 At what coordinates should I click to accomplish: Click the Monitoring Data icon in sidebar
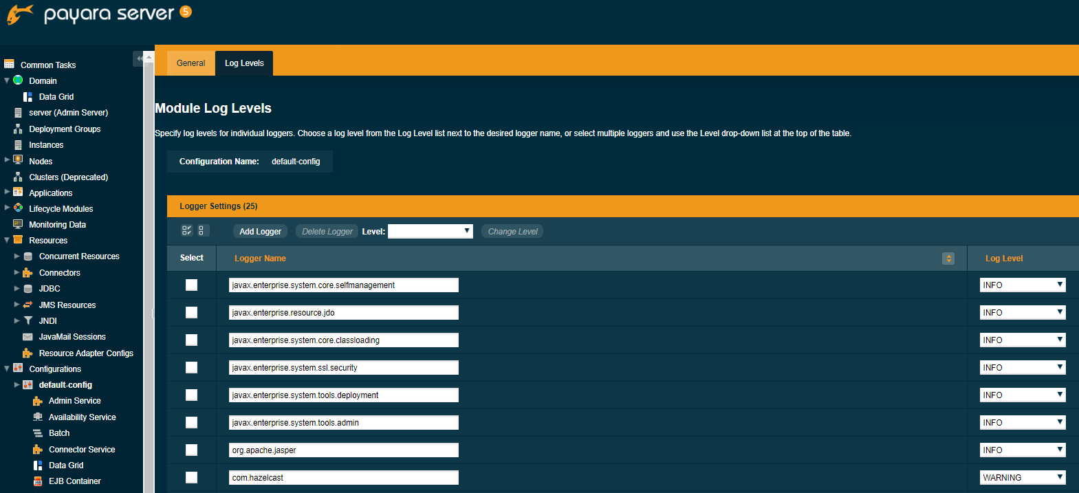tap(18, 225)
